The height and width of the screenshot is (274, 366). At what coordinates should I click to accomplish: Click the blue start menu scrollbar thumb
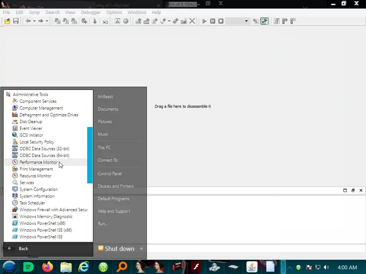click(x=90, y=155)
